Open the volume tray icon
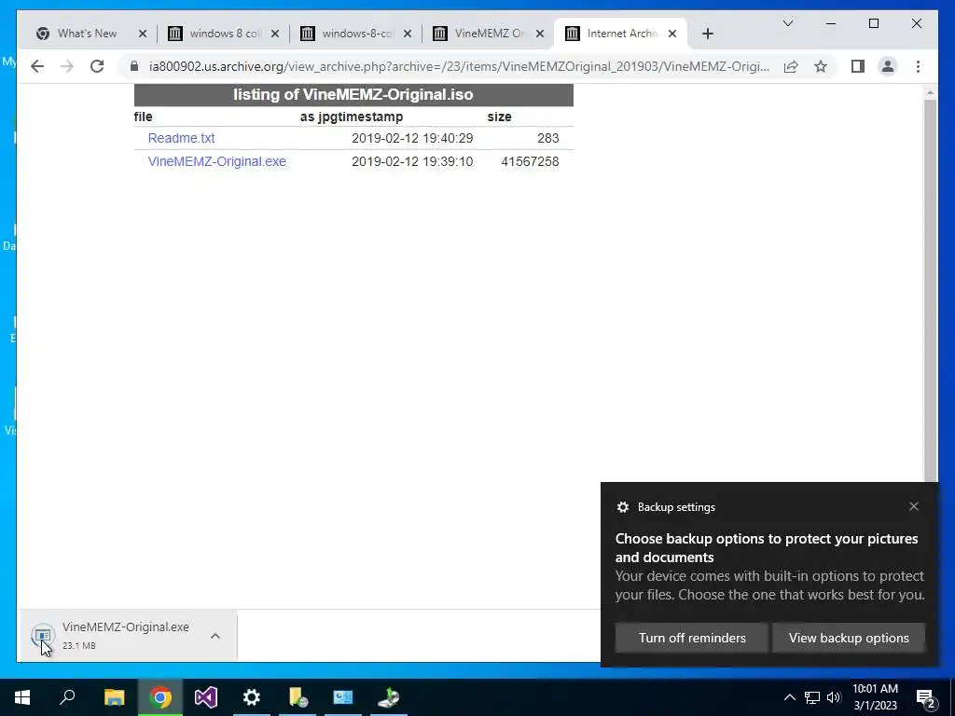 [834, 697]
